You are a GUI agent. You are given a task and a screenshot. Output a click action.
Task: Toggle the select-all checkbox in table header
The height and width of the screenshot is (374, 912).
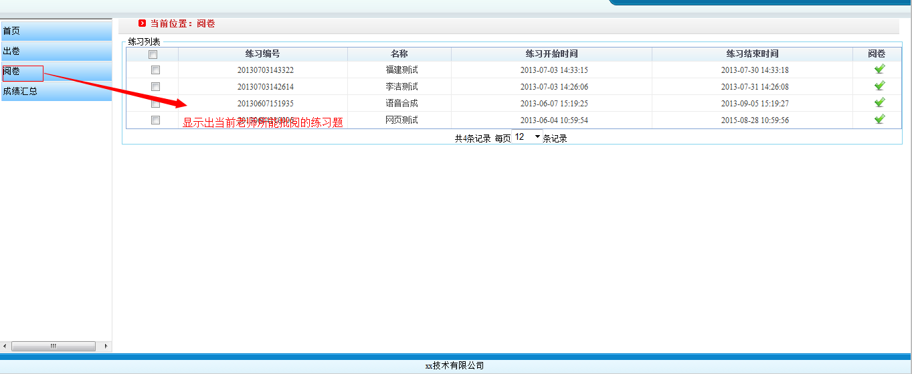153,55
